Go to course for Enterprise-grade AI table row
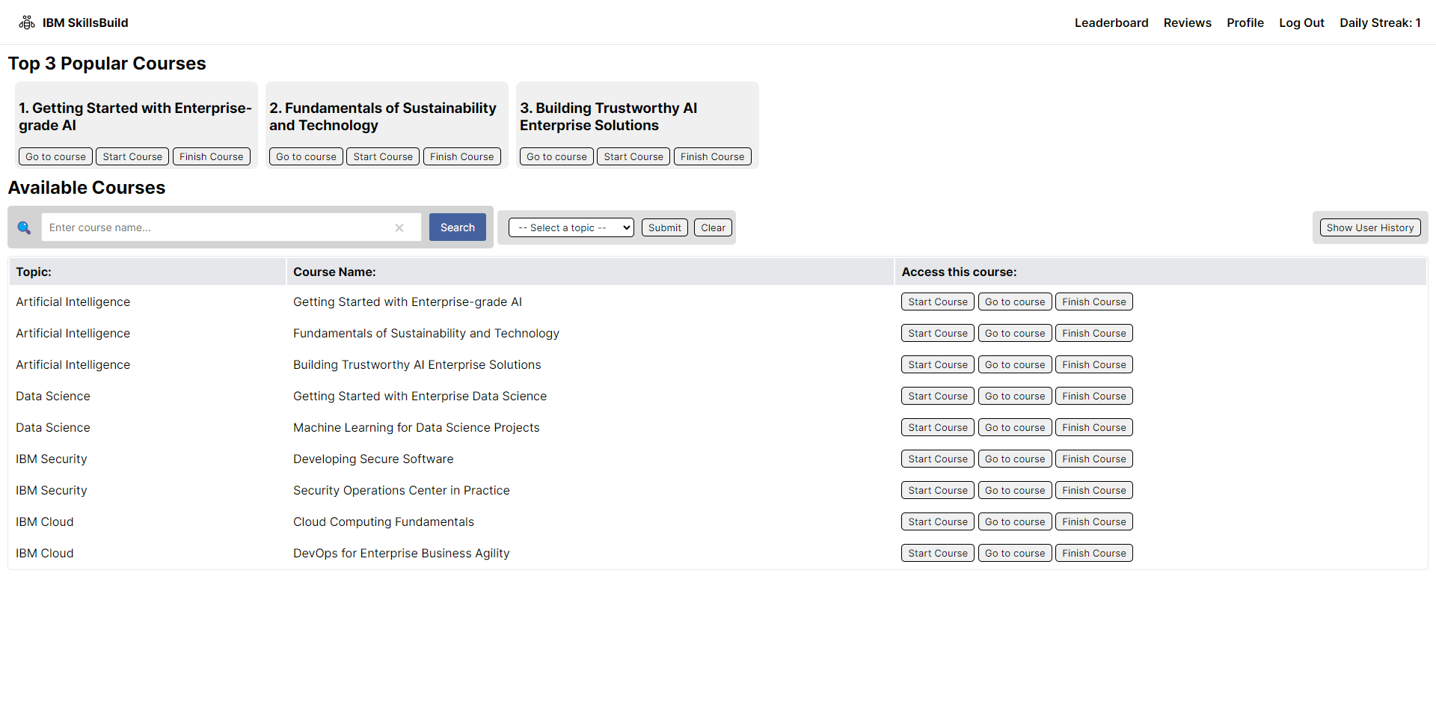Viewport: 1436px width, 707px height. pos(1015,302)
